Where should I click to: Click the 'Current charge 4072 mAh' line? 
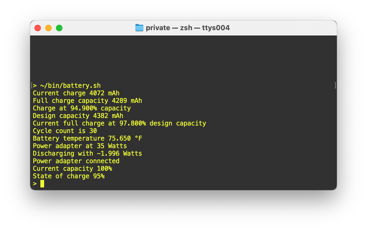click(76, 93)
